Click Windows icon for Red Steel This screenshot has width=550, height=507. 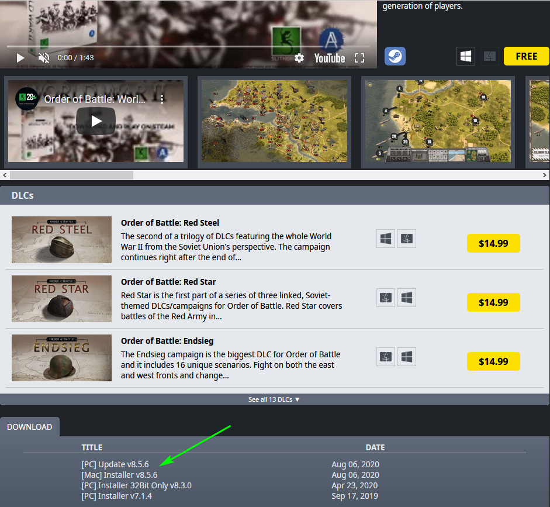click(386, 239)
